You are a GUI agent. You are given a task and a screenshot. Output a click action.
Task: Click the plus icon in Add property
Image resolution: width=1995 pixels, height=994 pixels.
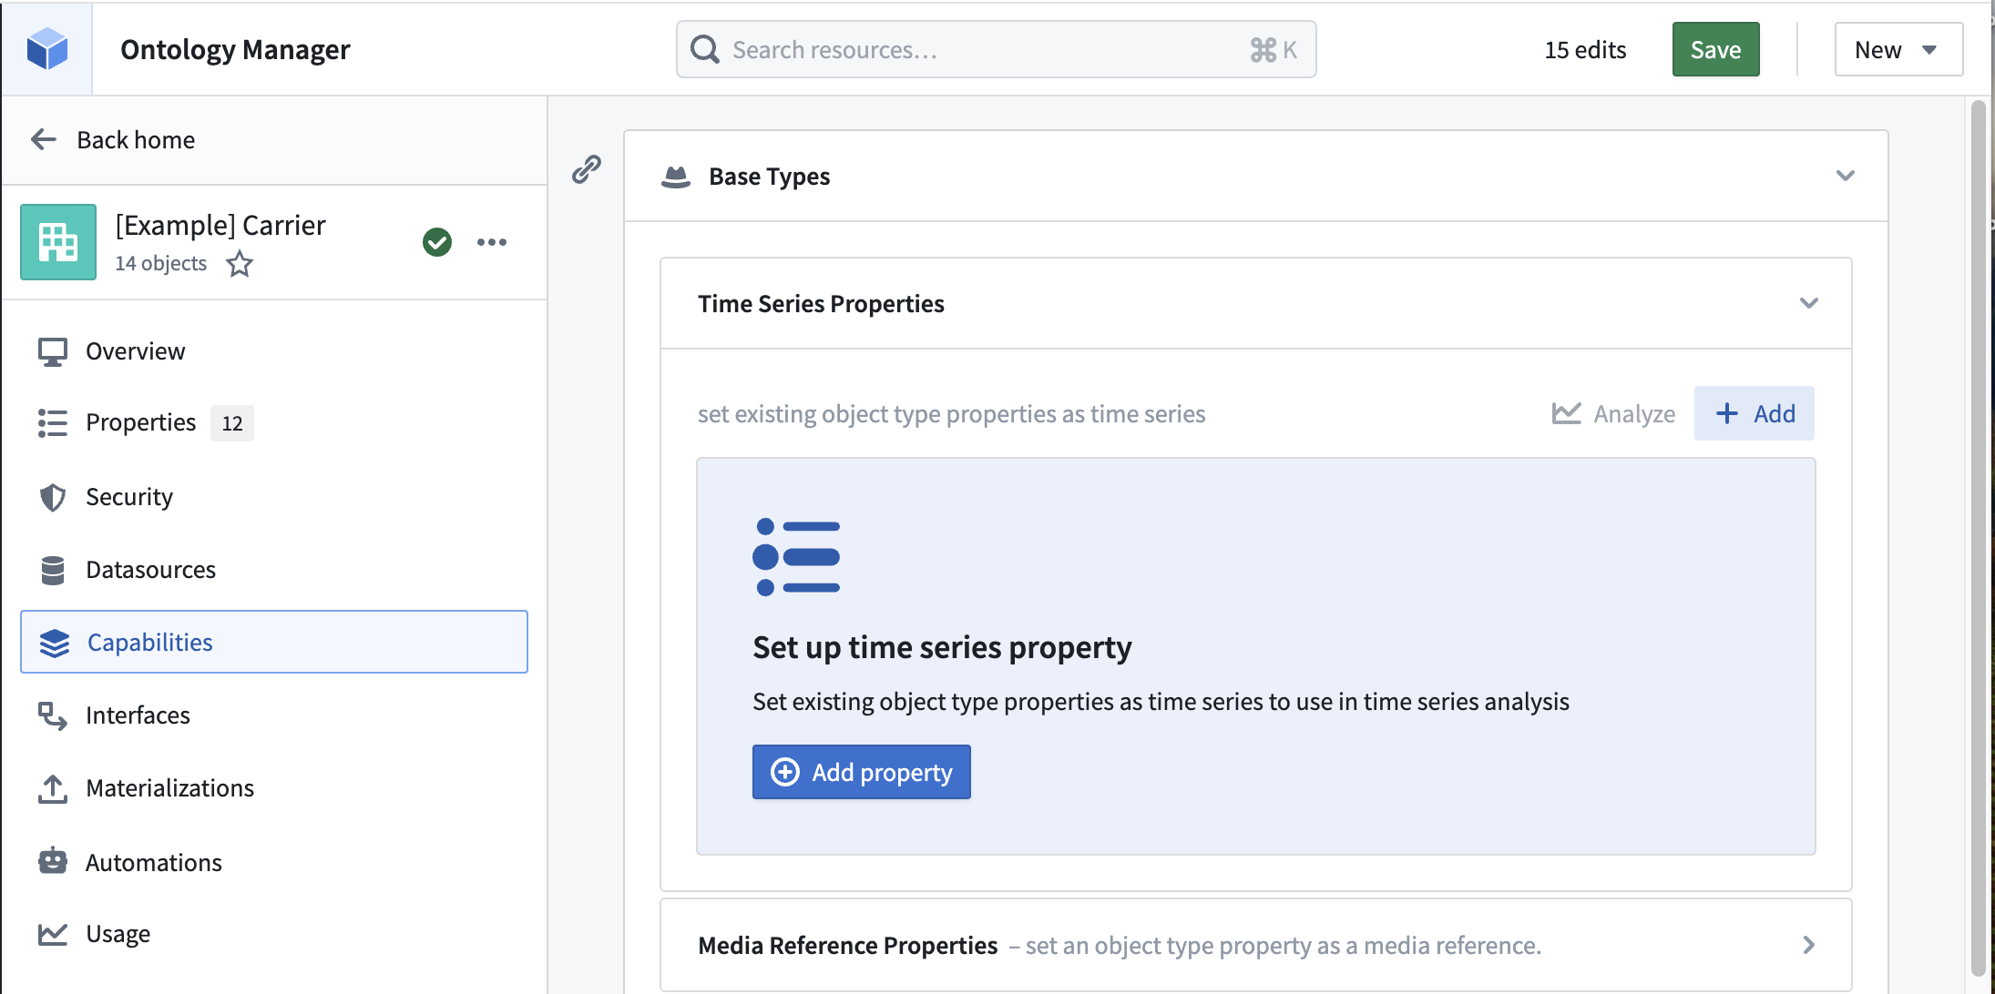pos(785,772)
